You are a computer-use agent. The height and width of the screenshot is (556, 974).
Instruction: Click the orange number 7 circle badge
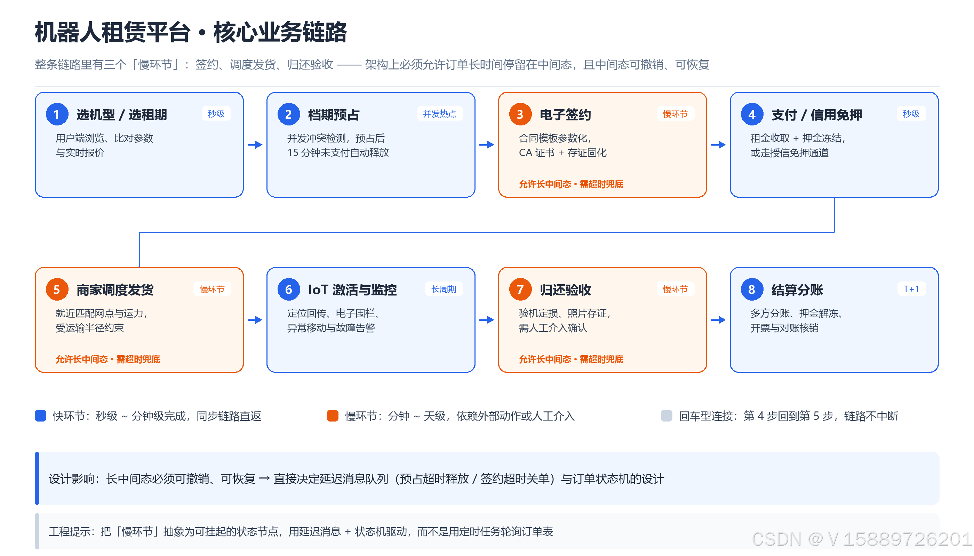pos(520,289)
